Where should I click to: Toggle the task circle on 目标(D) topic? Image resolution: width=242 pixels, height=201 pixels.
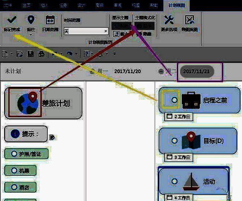[x=175, y=141]
